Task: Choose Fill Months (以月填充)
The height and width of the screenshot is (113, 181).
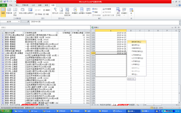Action: point(137,61)
